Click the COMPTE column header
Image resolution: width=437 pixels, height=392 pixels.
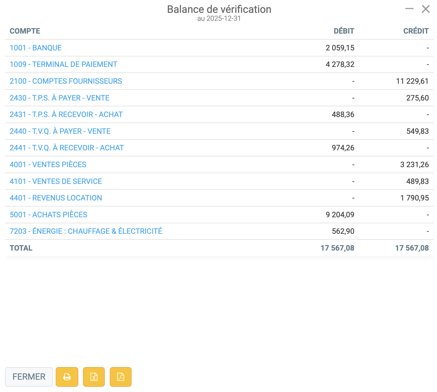click(x=25, y=31)
